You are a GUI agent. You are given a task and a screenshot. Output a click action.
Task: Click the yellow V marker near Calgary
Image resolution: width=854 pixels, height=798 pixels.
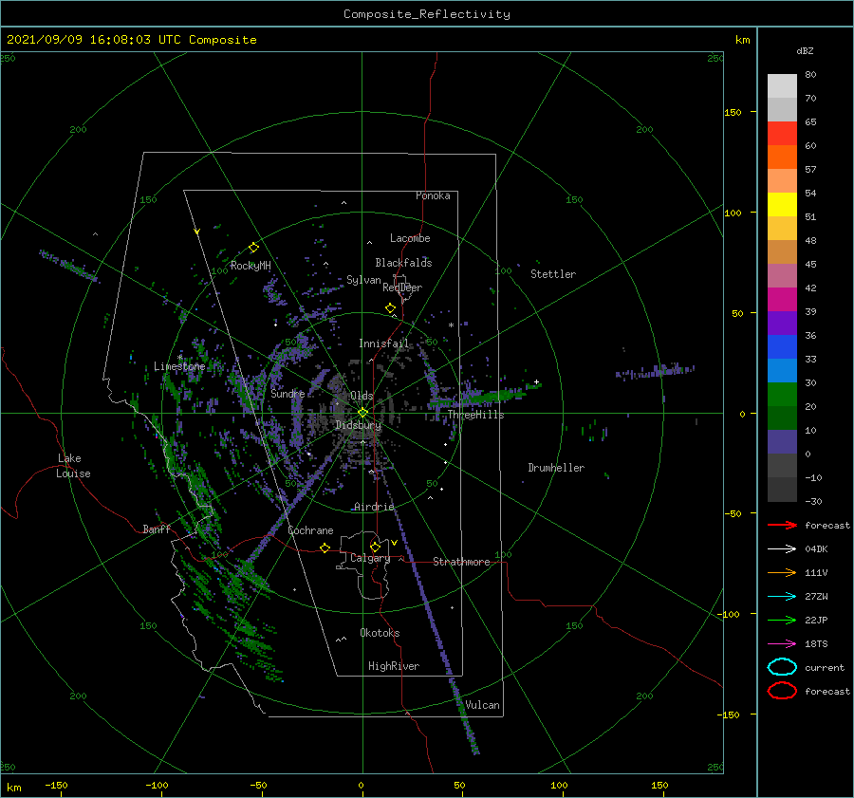tap(394, 543)
